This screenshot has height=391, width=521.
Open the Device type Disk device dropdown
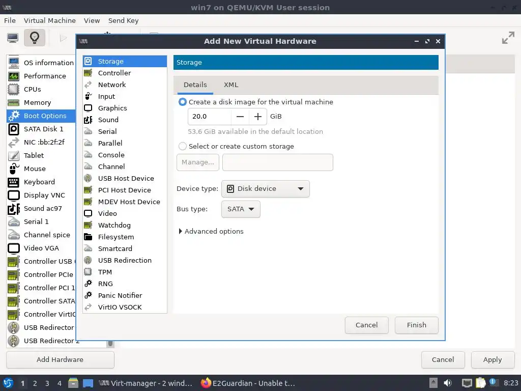(266, 188)
